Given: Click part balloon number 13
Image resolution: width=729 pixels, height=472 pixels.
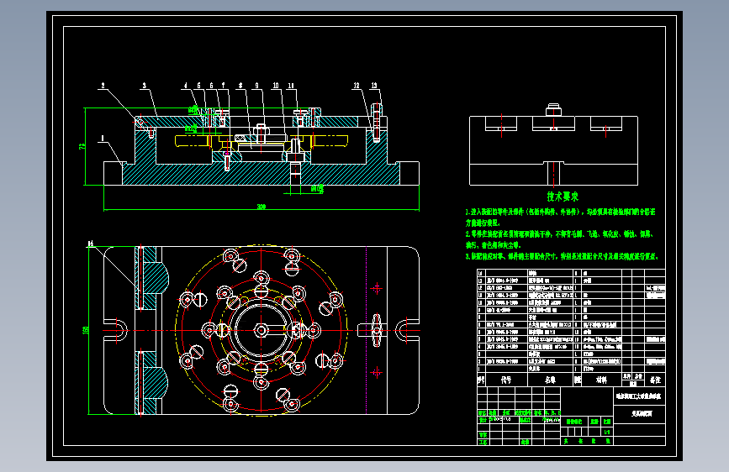Looking at the screenshot, I should (374, 86).
